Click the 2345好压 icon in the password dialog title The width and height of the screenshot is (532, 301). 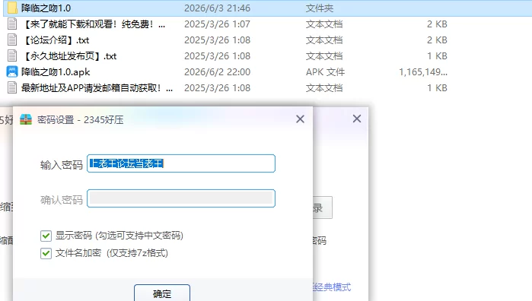coord(26,119)
